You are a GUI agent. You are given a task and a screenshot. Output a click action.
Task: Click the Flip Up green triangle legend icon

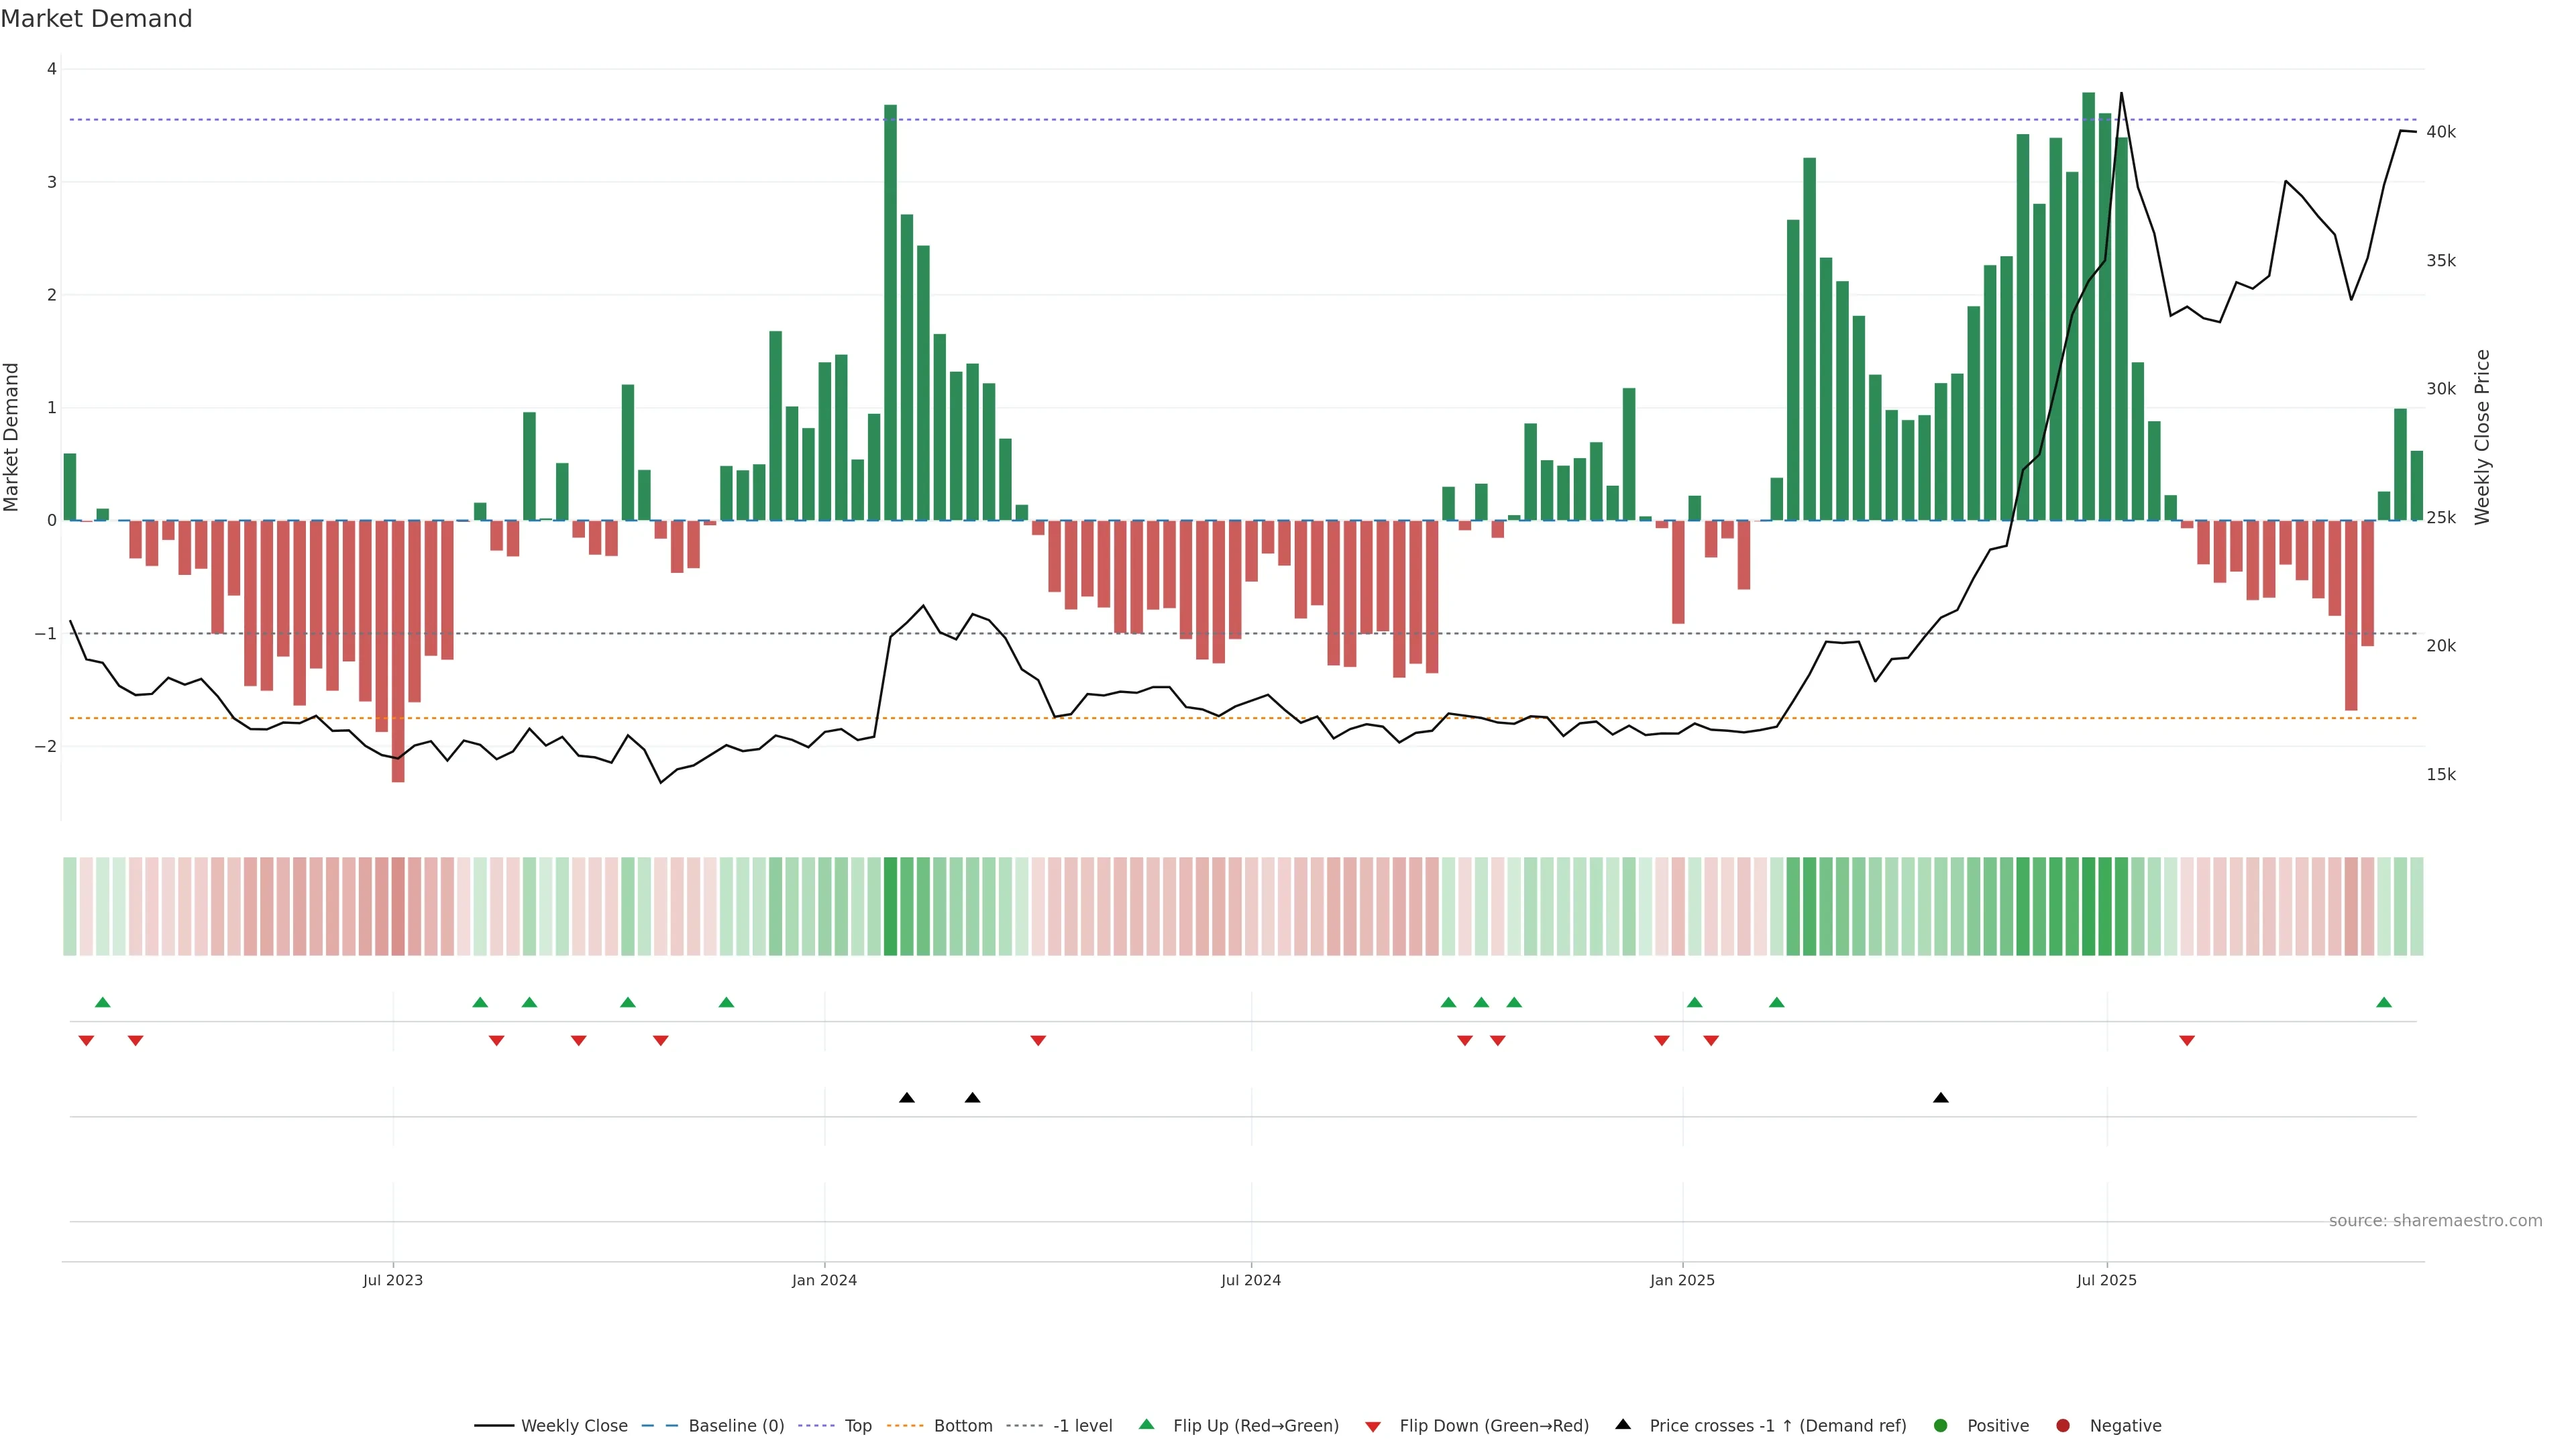pos(1147,1425)
